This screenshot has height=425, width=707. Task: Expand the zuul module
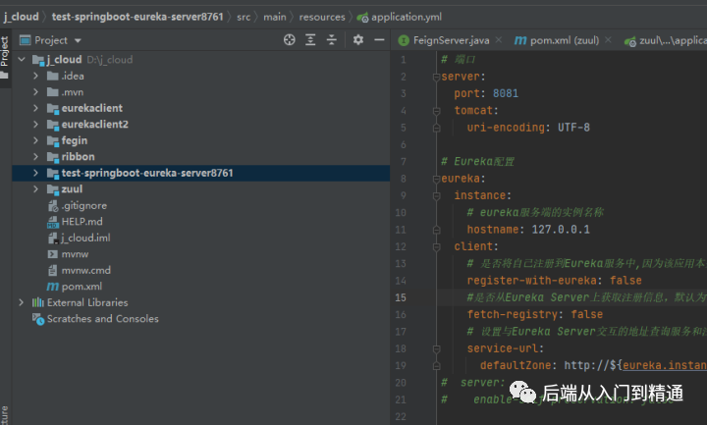click(35, 189)
